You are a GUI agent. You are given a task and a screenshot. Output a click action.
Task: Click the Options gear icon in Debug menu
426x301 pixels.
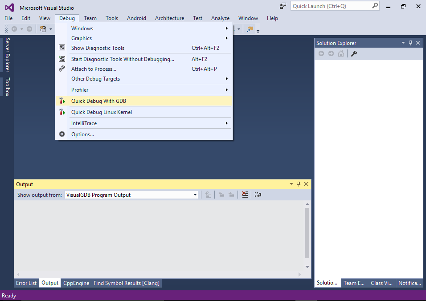click(62, 134)
